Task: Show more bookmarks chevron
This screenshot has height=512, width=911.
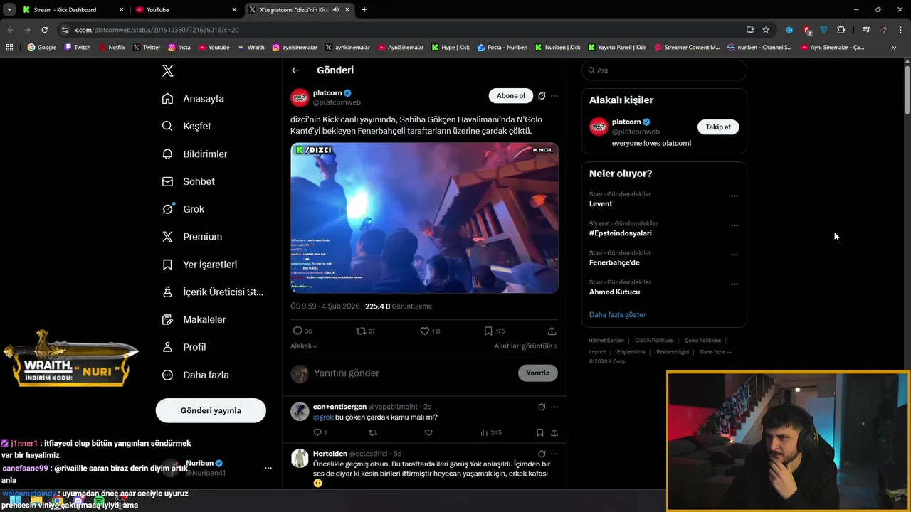Action: pyautogui.click(x=894, y=48)
